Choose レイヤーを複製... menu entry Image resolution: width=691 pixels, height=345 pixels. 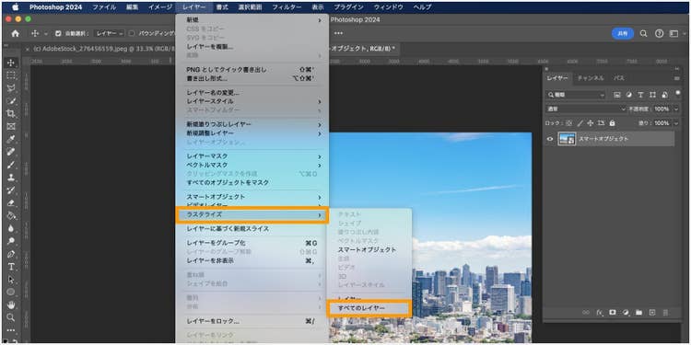coord(253,47)
